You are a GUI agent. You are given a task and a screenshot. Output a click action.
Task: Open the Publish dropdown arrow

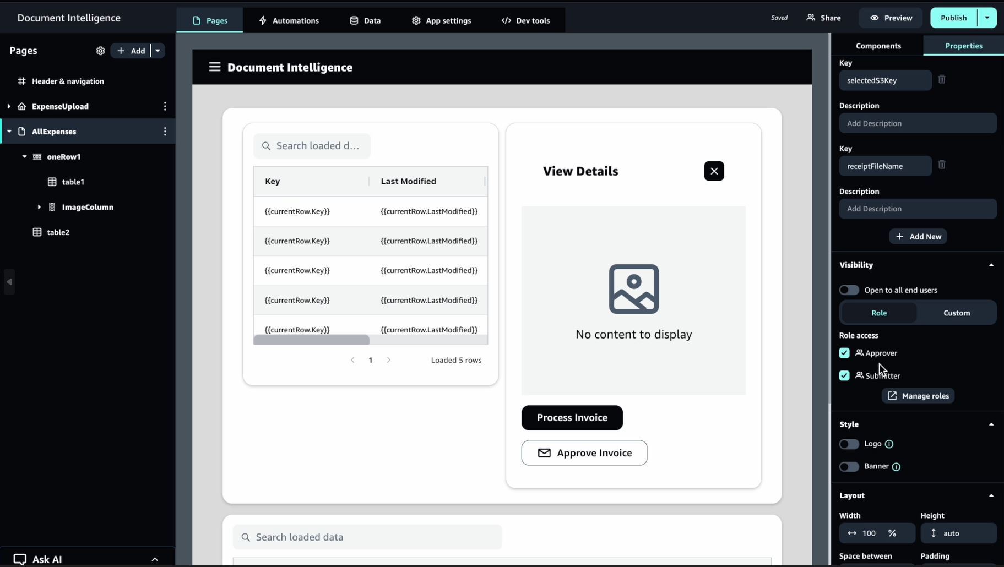coord(987,18)
